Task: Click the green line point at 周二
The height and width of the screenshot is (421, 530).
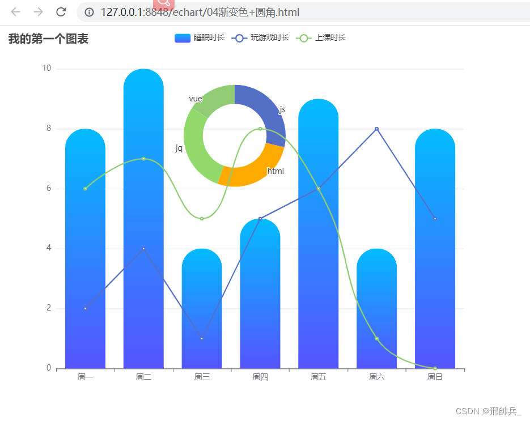Action: (143, 159)
